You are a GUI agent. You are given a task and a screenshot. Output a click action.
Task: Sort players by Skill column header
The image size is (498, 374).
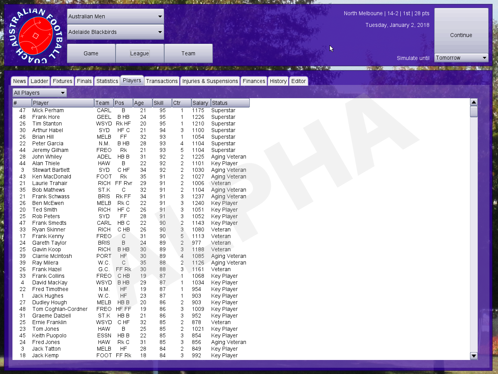pyautogui.click(x=162, y=103)
